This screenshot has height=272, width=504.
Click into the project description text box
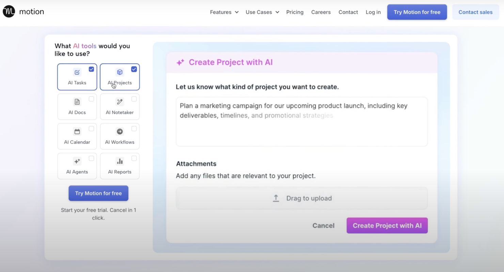[302, 122]
